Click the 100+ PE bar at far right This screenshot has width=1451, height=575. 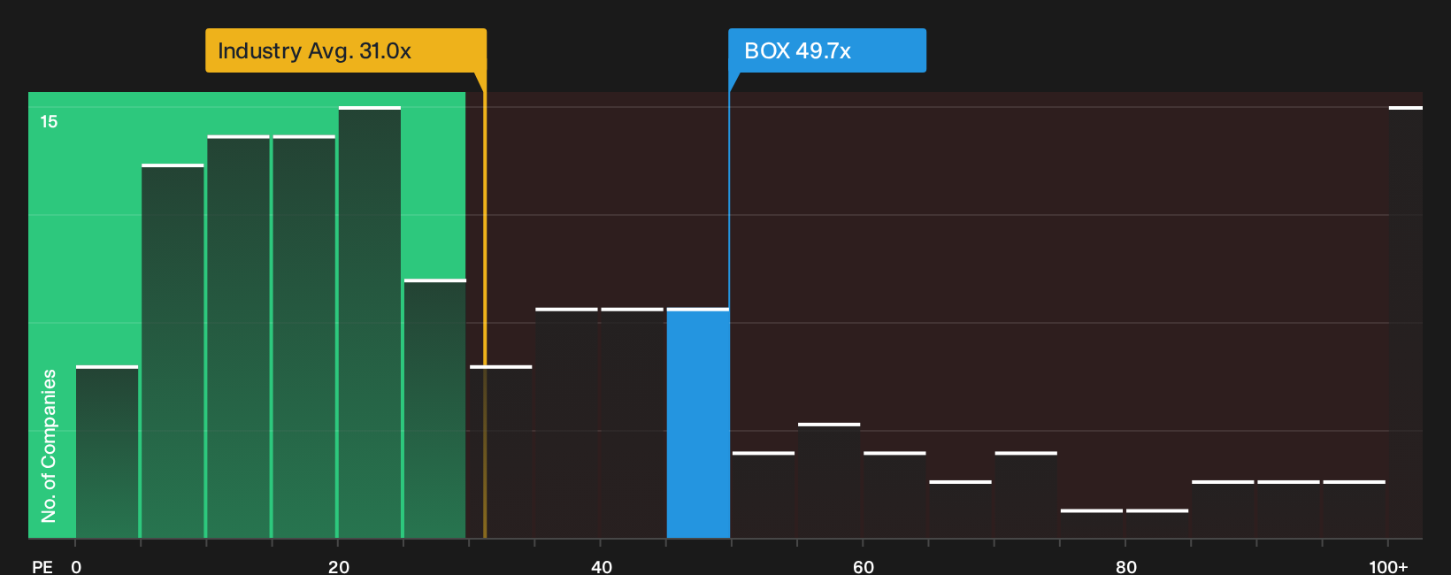click(1406, 322)
